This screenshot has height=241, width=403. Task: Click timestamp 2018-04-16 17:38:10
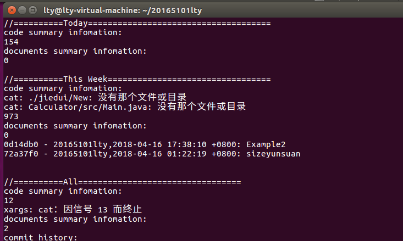[x=159, y=144]
